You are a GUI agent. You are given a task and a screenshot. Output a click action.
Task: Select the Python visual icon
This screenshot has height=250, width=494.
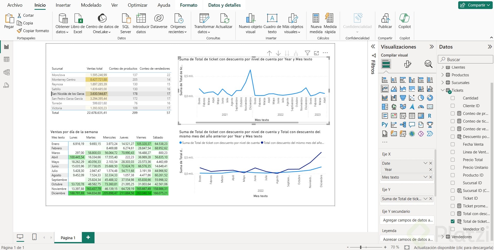pos(385,125)
